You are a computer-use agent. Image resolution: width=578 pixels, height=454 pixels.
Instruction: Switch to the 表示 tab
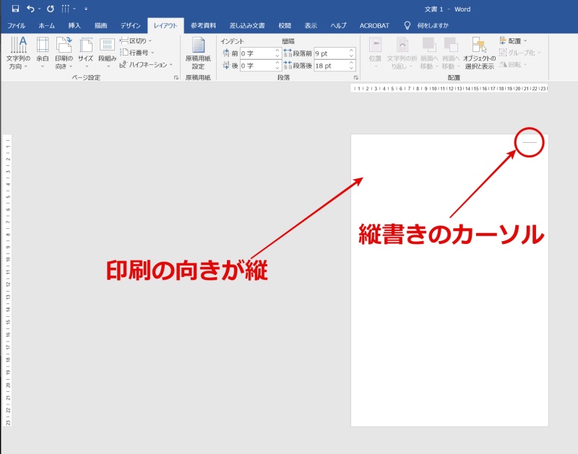pyautogui.click(x=311, y=25)
